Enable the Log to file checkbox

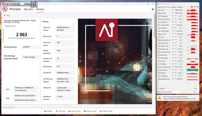pyautogui.click(x=158, y=88)
